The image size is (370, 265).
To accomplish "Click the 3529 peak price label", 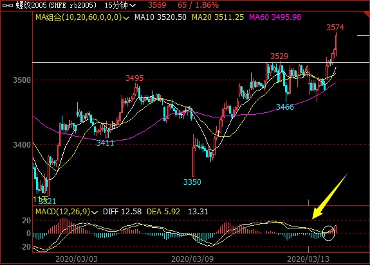I will pyautogui.click(x=279, y=56).
